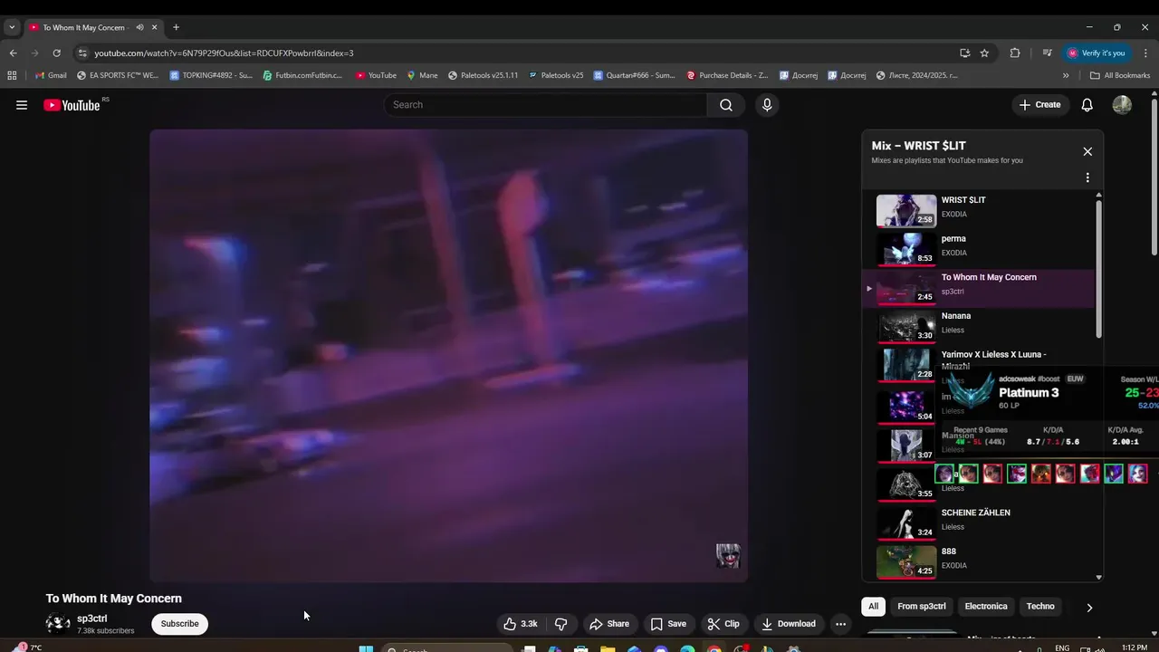Subscribe to sp3ctrl
1159x652 pixels.
(179, 624)
